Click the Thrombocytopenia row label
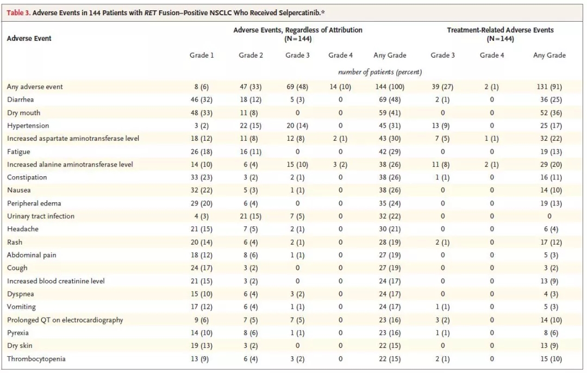This screenshot has height=373, width=587. [x=36, y=359]
